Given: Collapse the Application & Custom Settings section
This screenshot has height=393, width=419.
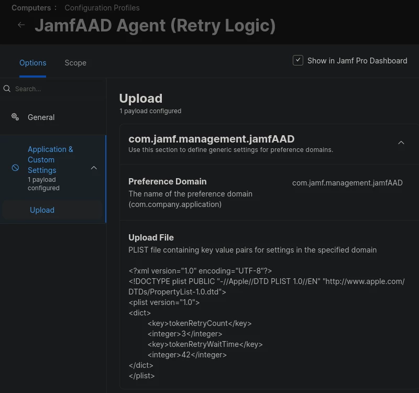Looking at the screenshot, I should [x=94, y=168].
